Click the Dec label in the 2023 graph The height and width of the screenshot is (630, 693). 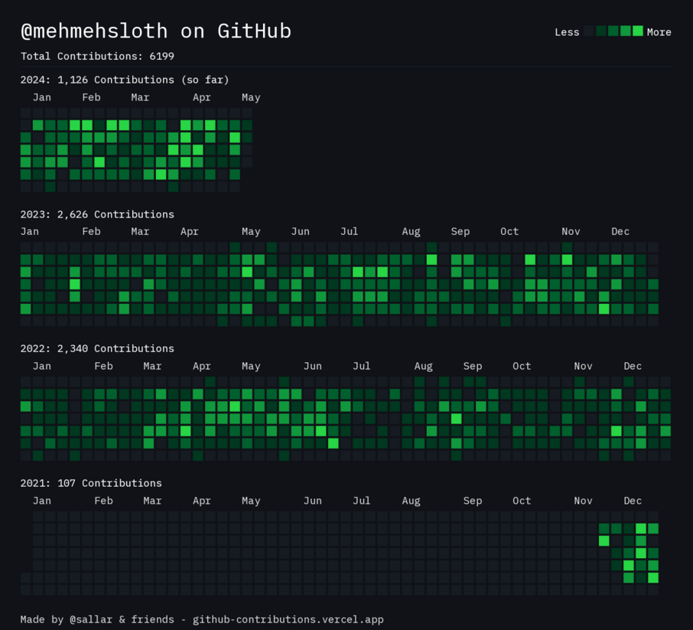point(620,231)
